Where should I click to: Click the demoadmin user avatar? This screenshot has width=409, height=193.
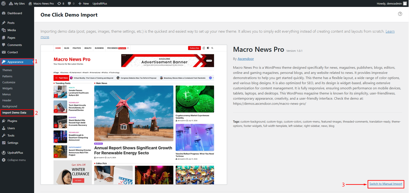pyautogui.click(x=405, y=4)
